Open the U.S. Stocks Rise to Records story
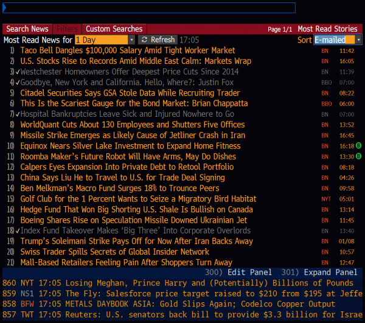 (136, 61)
